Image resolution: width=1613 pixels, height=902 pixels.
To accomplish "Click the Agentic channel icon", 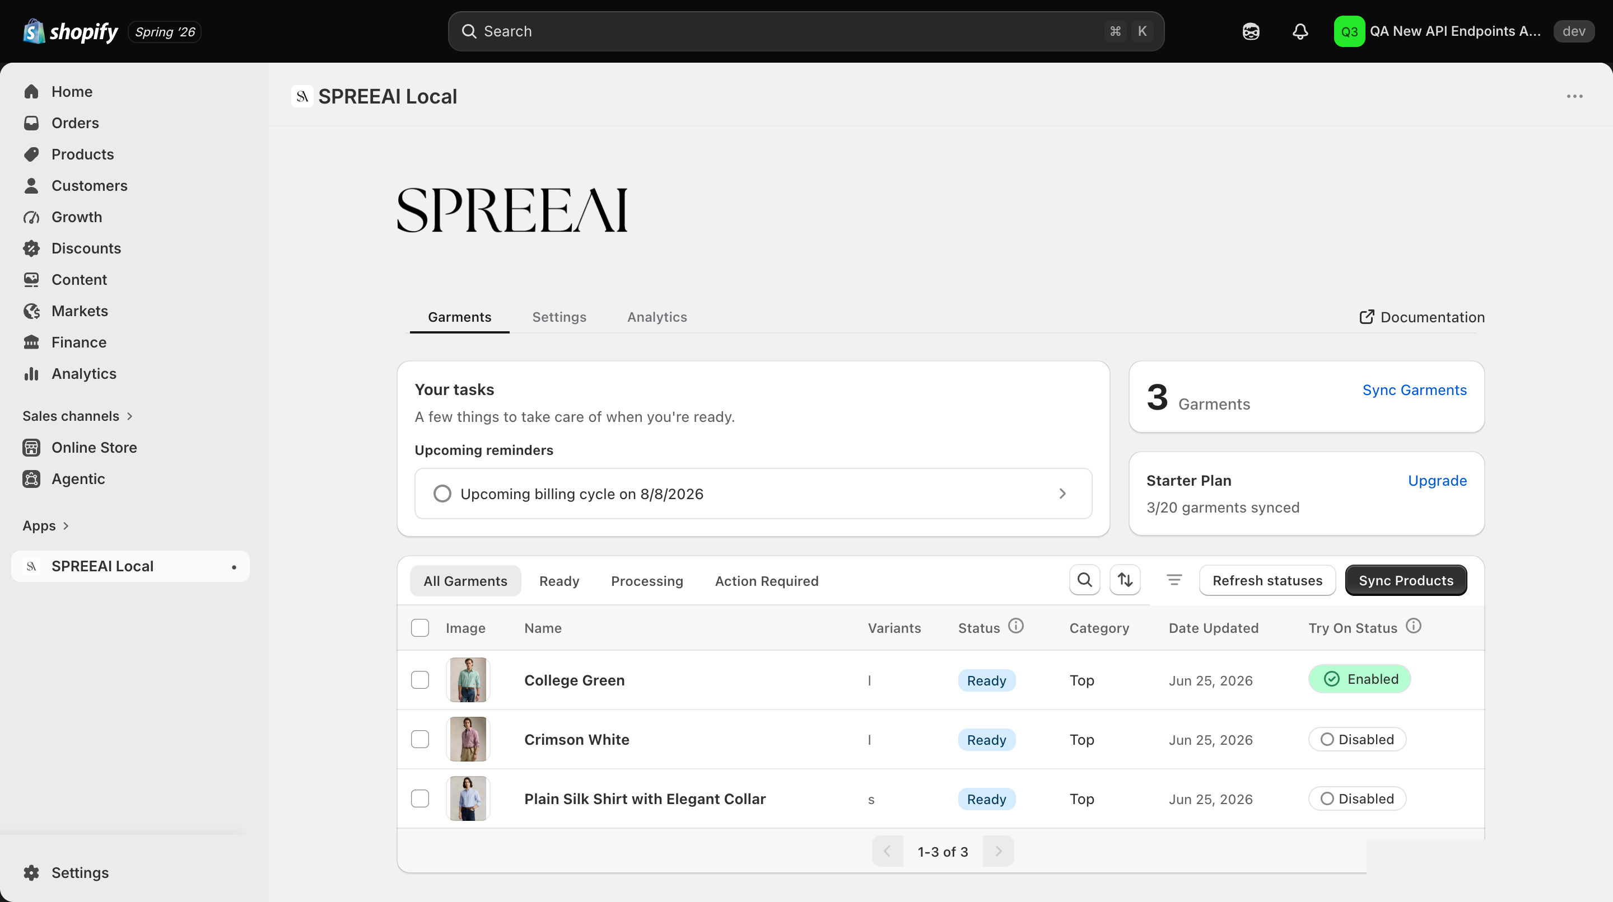I will point(31,478).
